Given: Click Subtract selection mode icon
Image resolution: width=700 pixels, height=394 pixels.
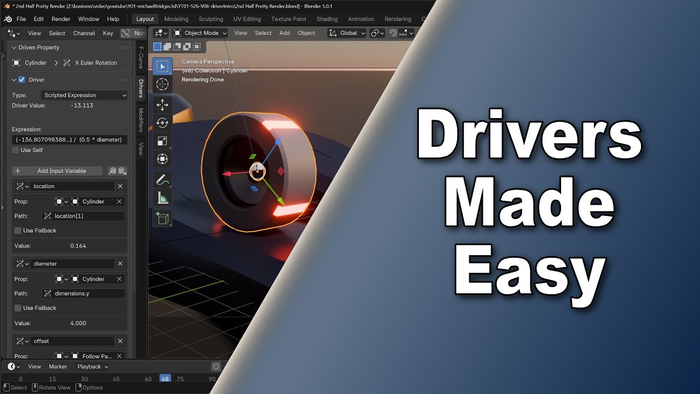Looking at the screenshot, I should 177,47.
